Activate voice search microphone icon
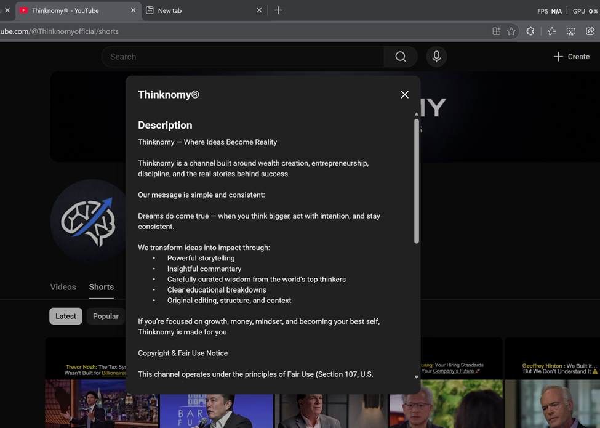Image resolution: width=600 pixels, height=428 pixels. pyautogui.click(x=436, y=57)
